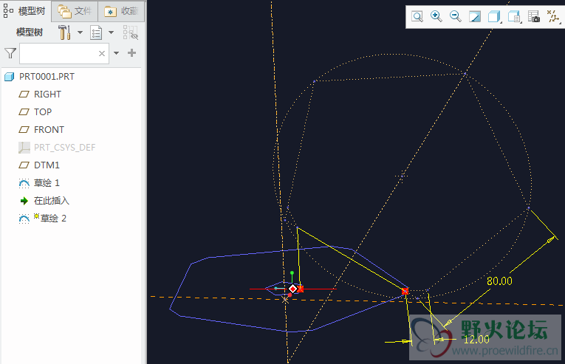Select the TOP datum plane
Screen dimensions: 565x364
43,111
